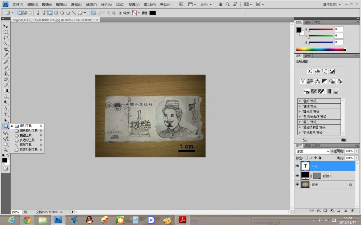The width and height of the screenshot is (361, 225).
Task: Select the Blur tool
Action: tap(6, 97)
